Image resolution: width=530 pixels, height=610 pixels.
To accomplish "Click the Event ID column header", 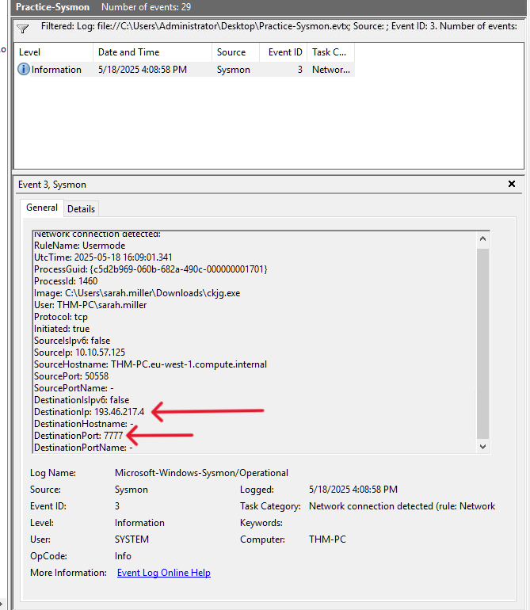I will pos(284,52).
